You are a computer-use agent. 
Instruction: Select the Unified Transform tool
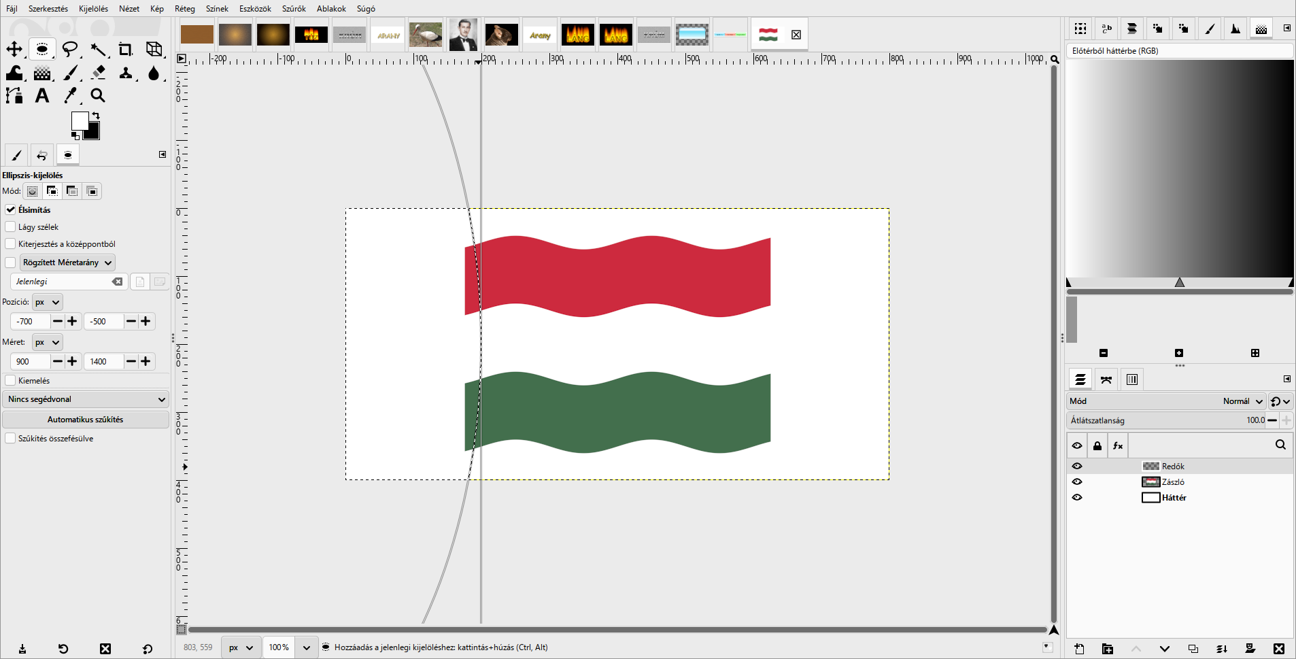click(154, 49)
